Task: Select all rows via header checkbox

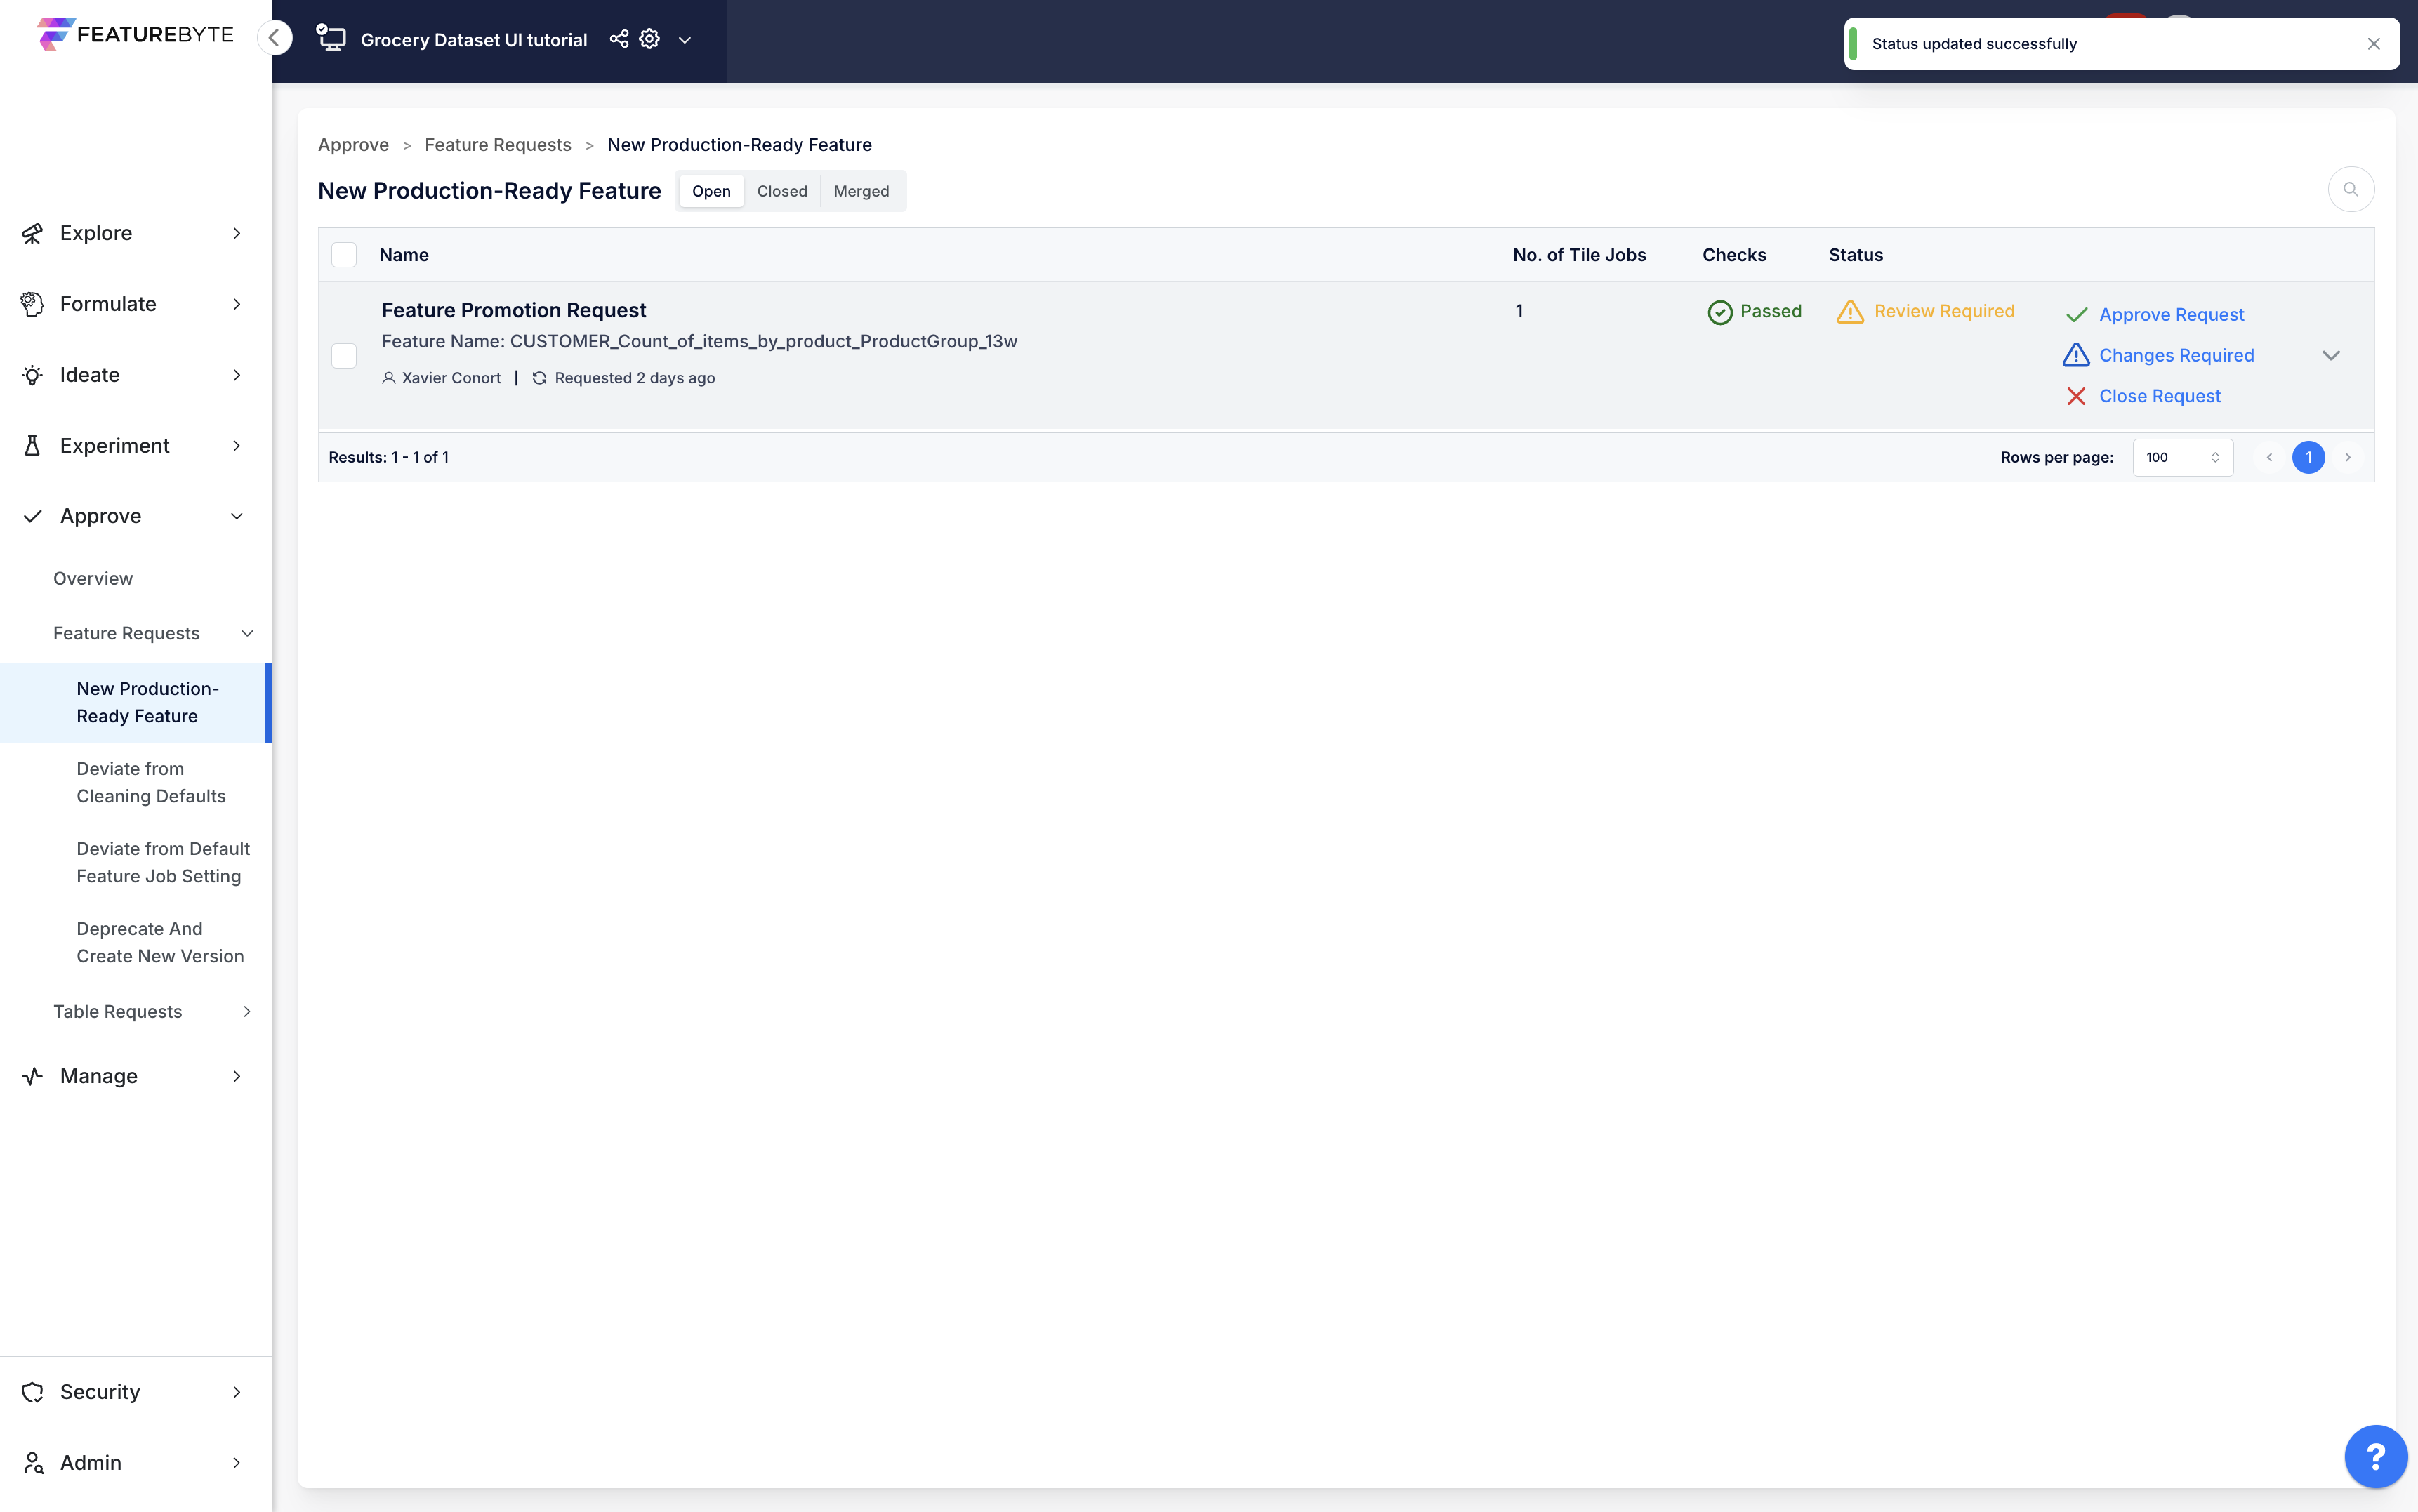Action: (x=344, y=255)
